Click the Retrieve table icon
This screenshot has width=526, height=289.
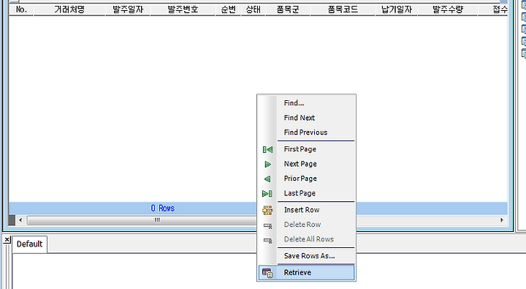(x=267, y=273)
